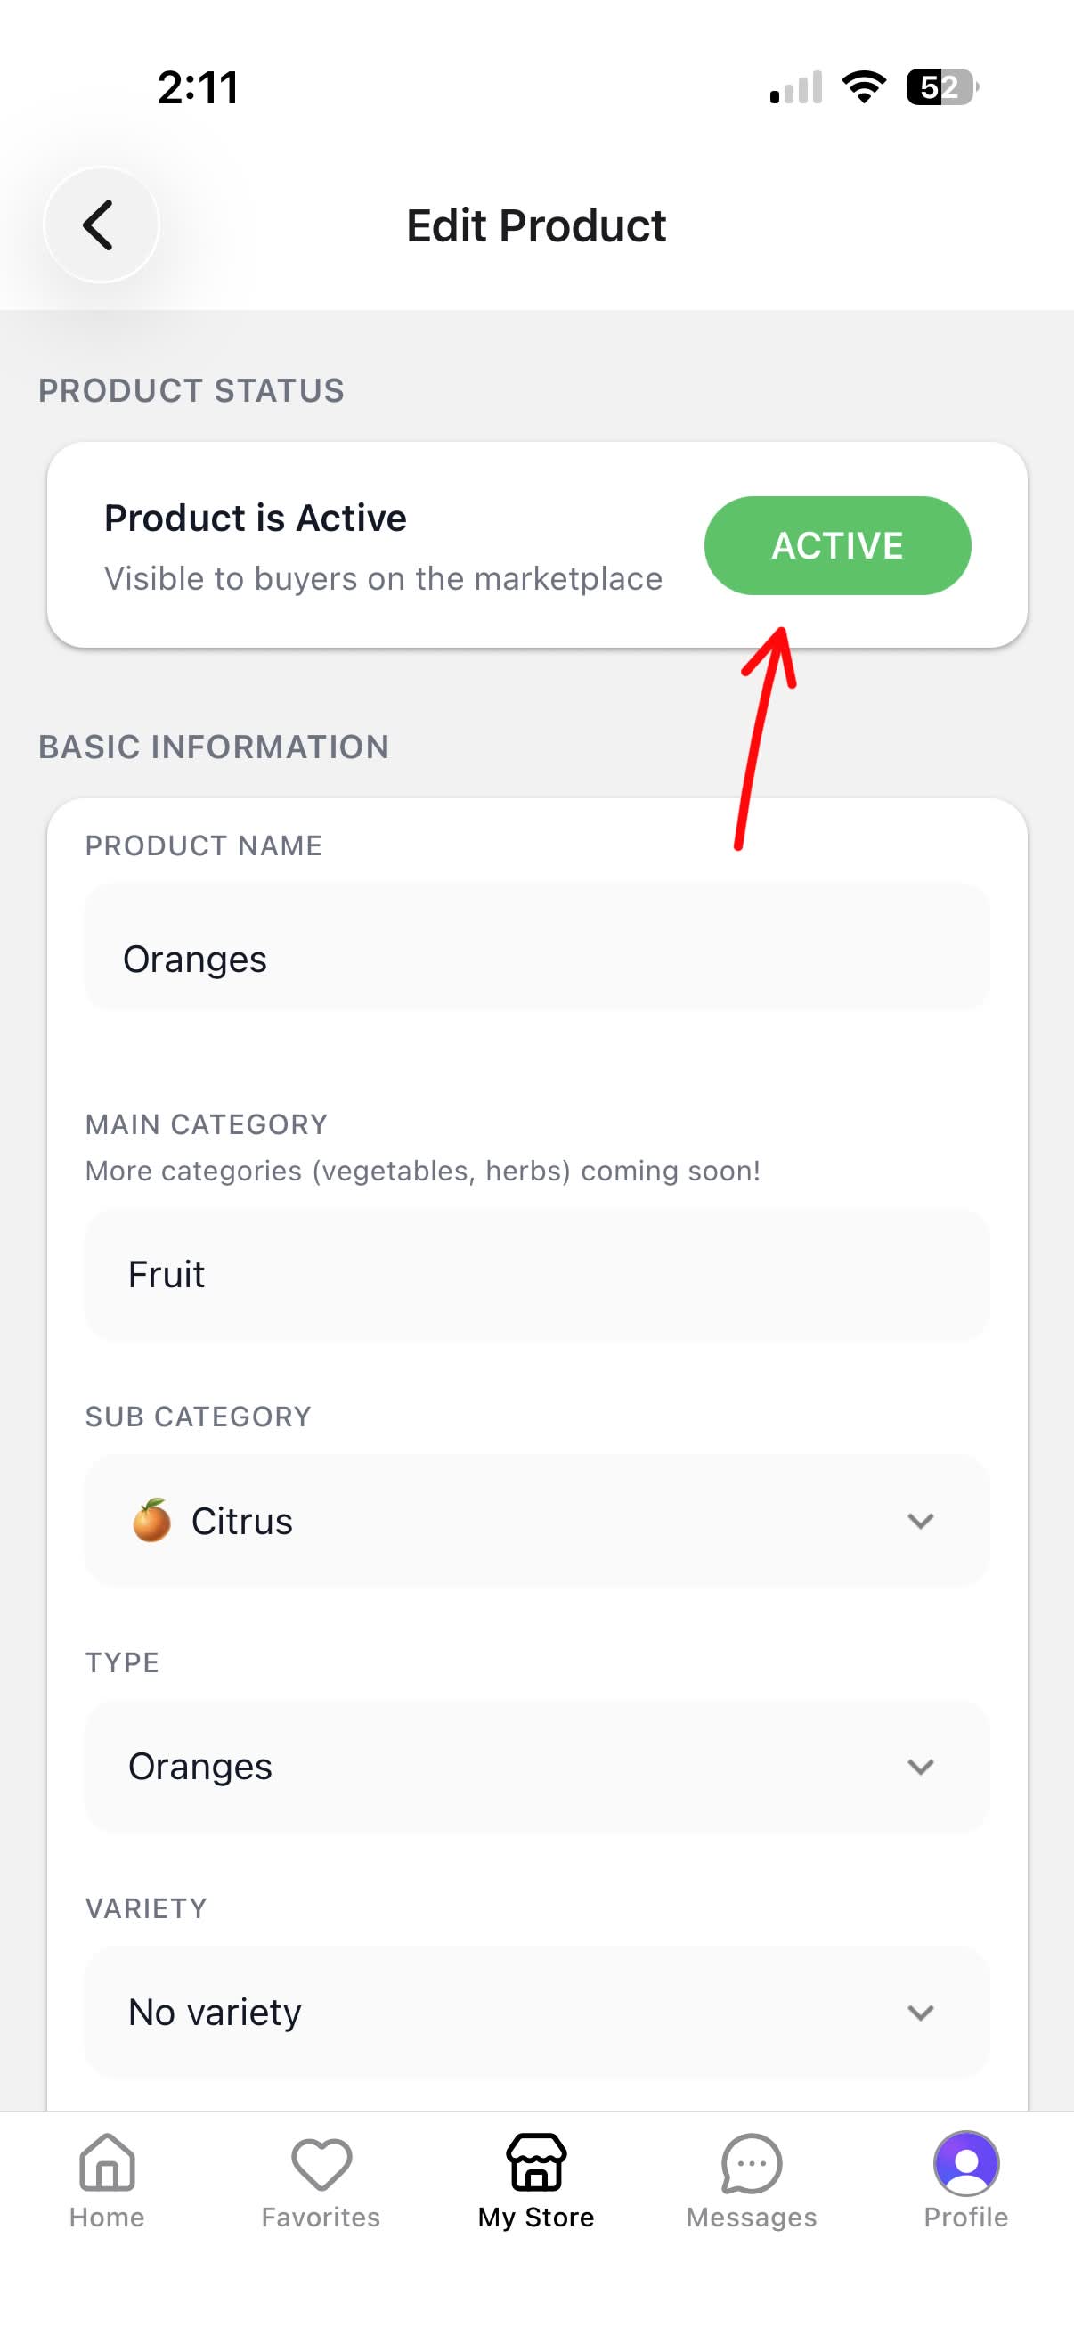Viewport: 1074px width, 2336px height.
Task: Expand the Citrus sub category dropdown
Action: [x=920, y=1521]
